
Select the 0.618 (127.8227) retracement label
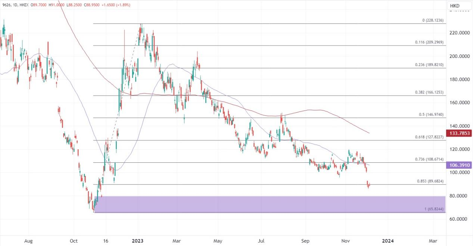click(x=429, y=137)
